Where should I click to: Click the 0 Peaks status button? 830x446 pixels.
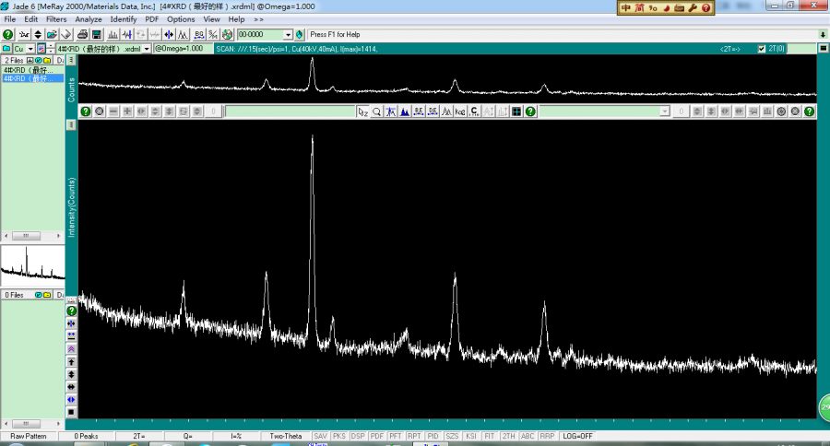pos(89,436)
